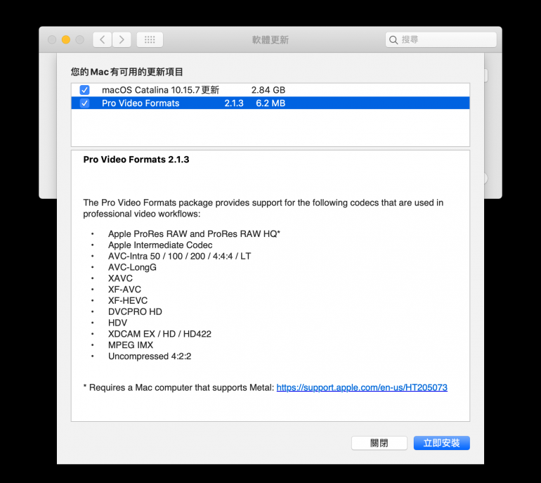
Task: Click the 6.2 MB size in highlighted row
Action: (x=270, y=103)
